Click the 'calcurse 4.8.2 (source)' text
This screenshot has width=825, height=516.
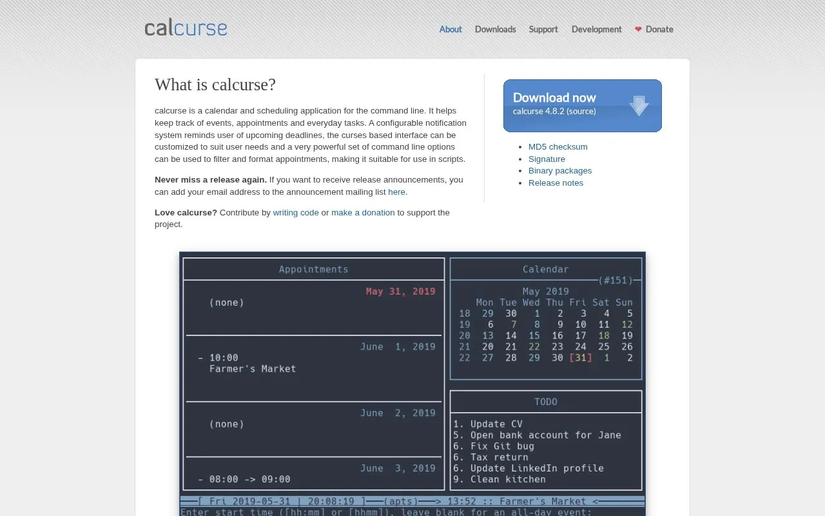(x=554, y=111)
